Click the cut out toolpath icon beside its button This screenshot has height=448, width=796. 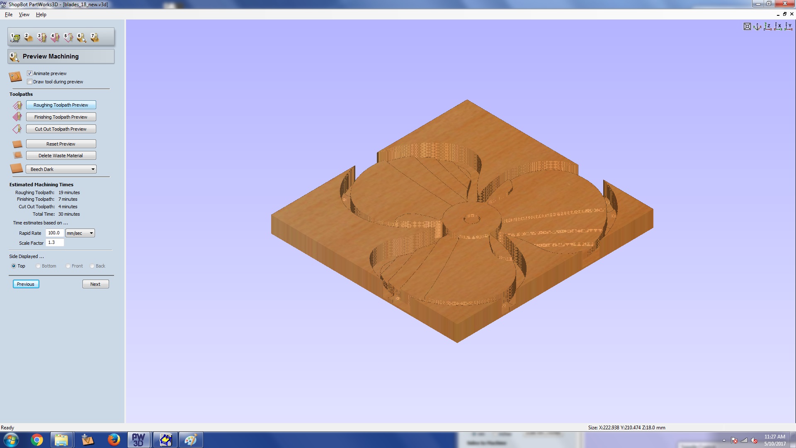(17, 129)
